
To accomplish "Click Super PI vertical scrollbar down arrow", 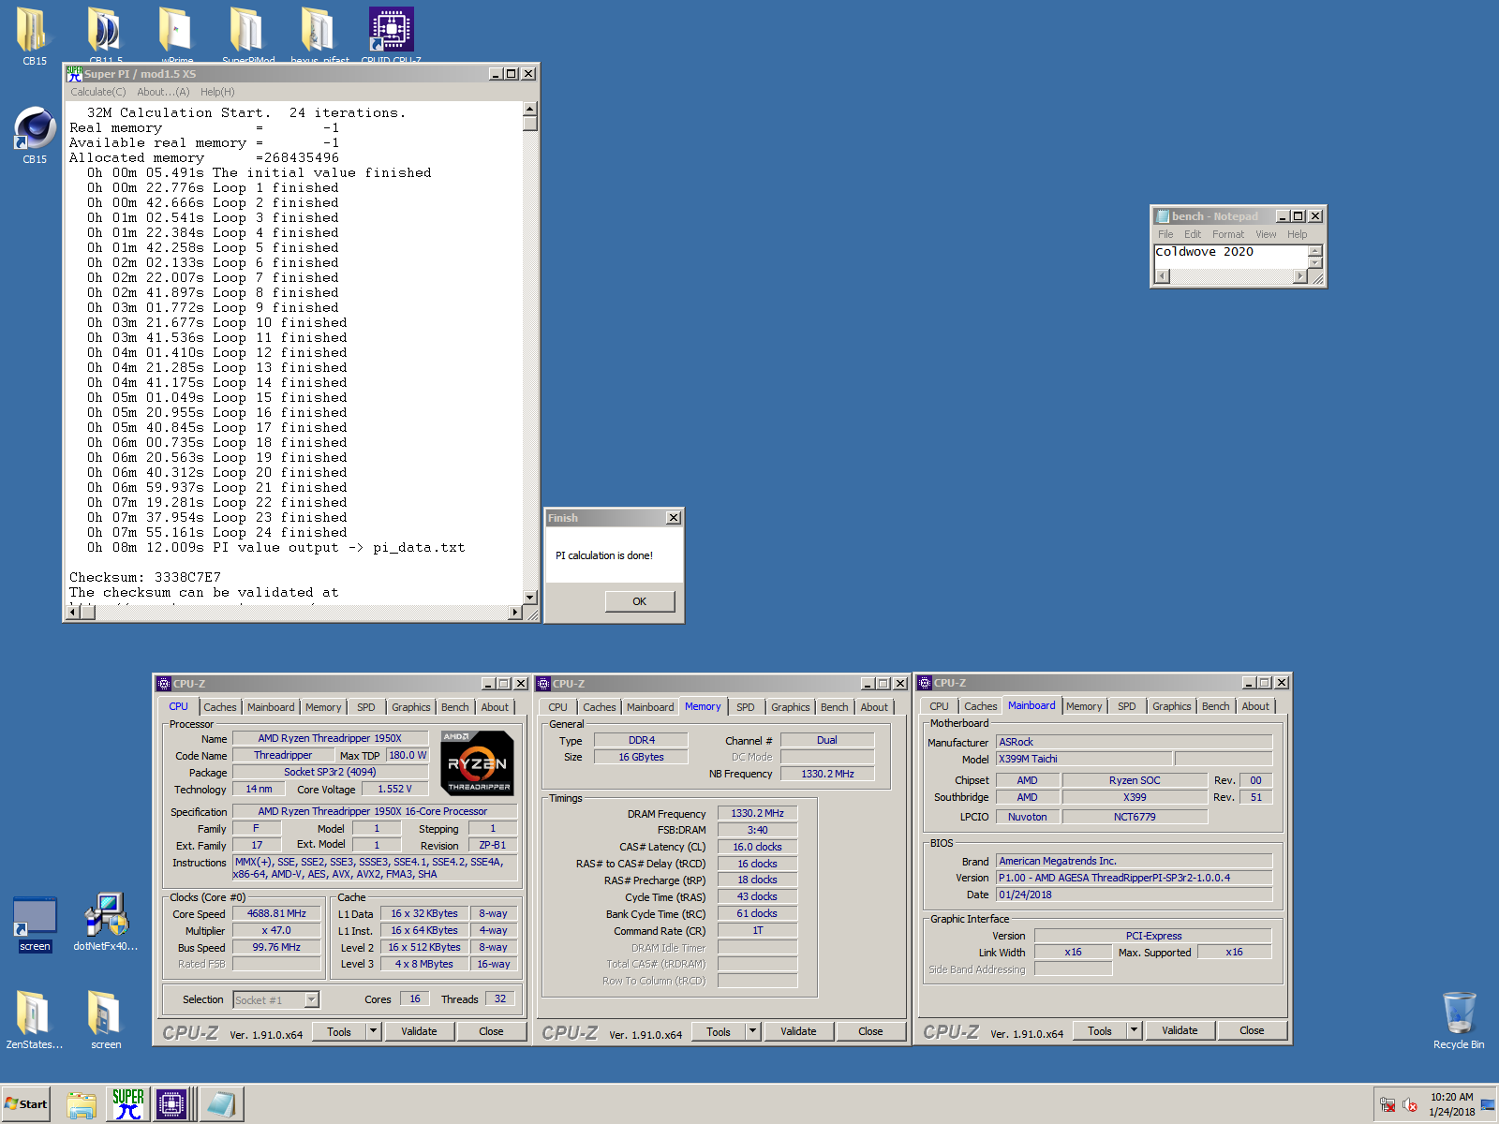I will [x=530, y=597].
